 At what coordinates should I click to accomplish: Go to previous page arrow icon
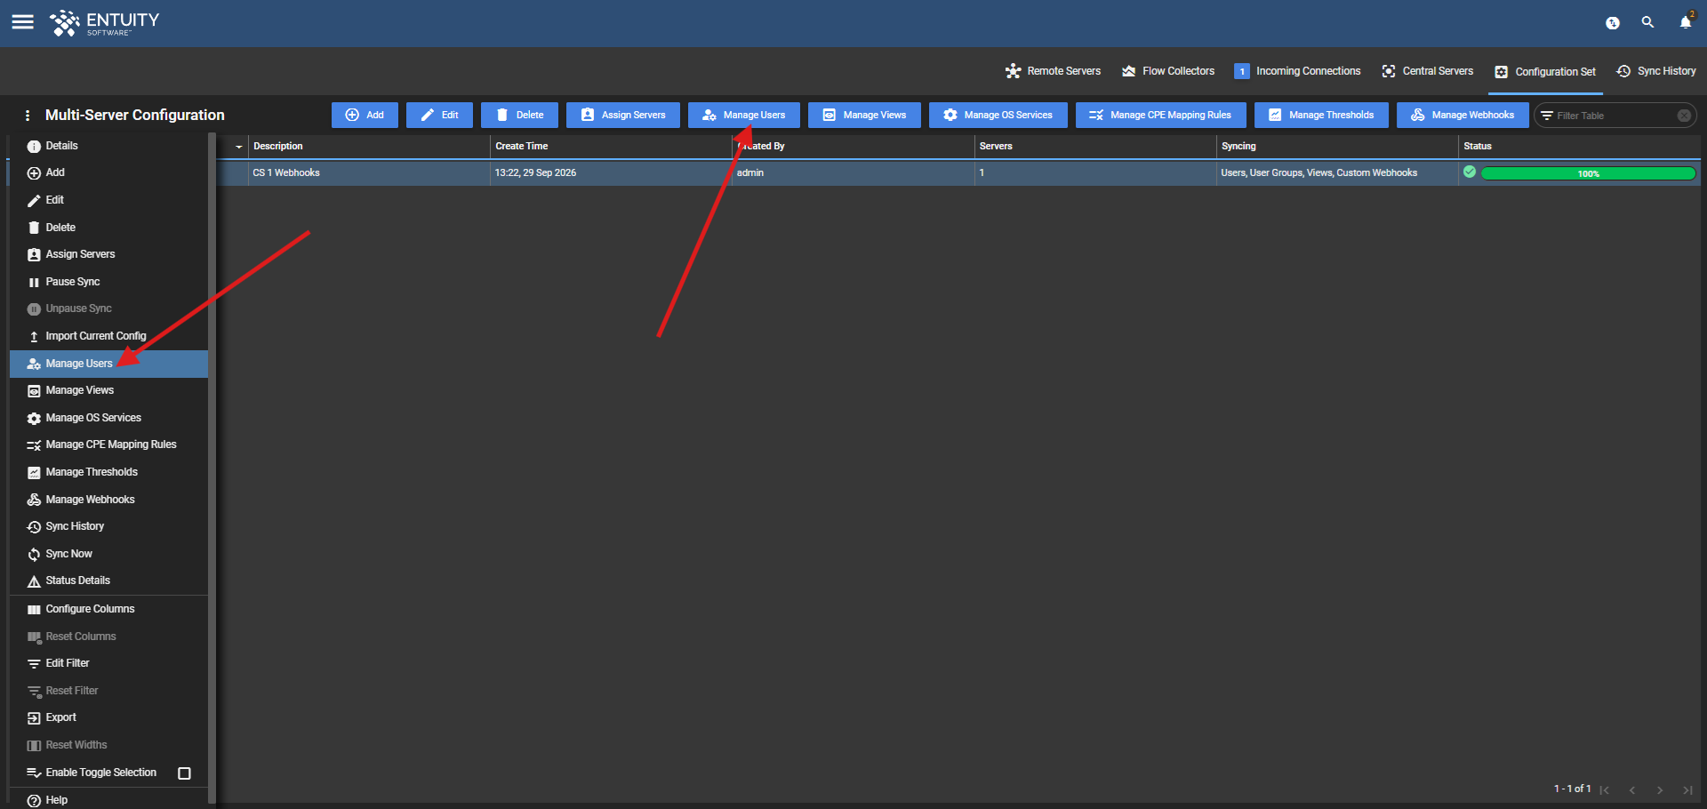pos(1632,789)
